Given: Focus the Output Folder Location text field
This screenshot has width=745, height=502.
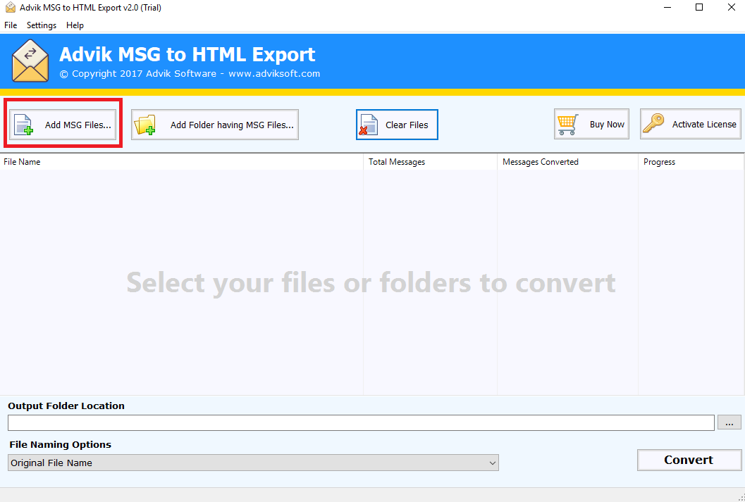Looking at the screenshot, I should click(361, 422).
